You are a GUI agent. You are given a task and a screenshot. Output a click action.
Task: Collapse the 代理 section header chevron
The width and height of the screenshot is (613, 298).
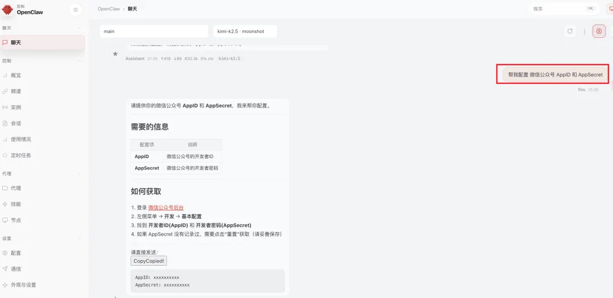pos(79,173)
